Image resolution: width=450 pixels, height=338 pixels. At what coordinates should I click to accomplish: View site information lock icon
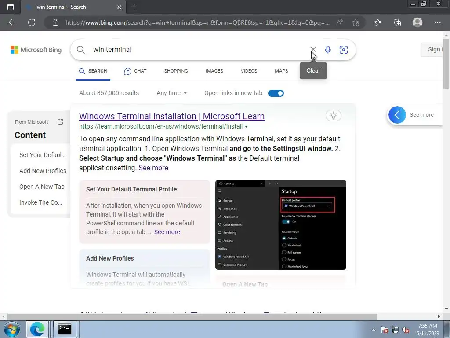click(55, 22)
